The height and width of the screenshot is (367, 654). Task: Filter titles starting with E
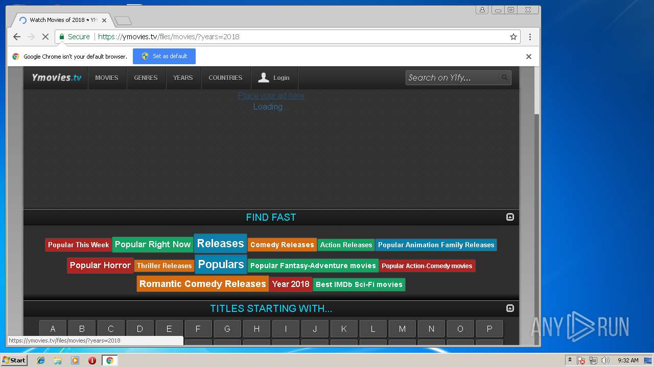169,329
